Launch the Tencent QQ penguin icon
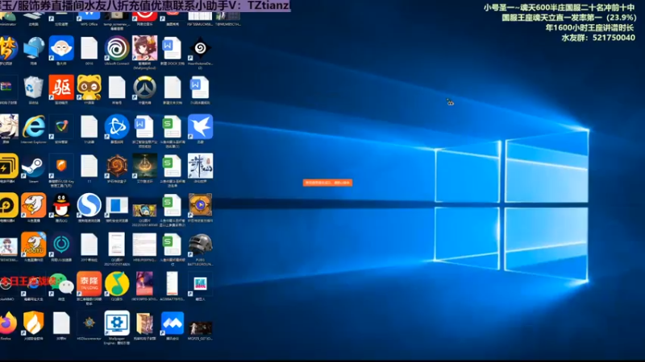Screen dimensions: 645x362 click(x=61, y=205)
